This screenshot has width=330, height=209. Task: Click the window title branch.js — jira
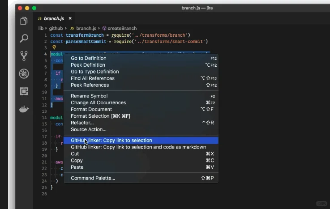click(x=197, y=8)
